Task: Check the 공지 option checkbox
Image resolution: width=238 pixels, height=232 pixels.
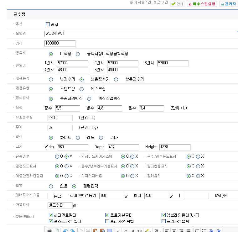Action: pos(48,24)
